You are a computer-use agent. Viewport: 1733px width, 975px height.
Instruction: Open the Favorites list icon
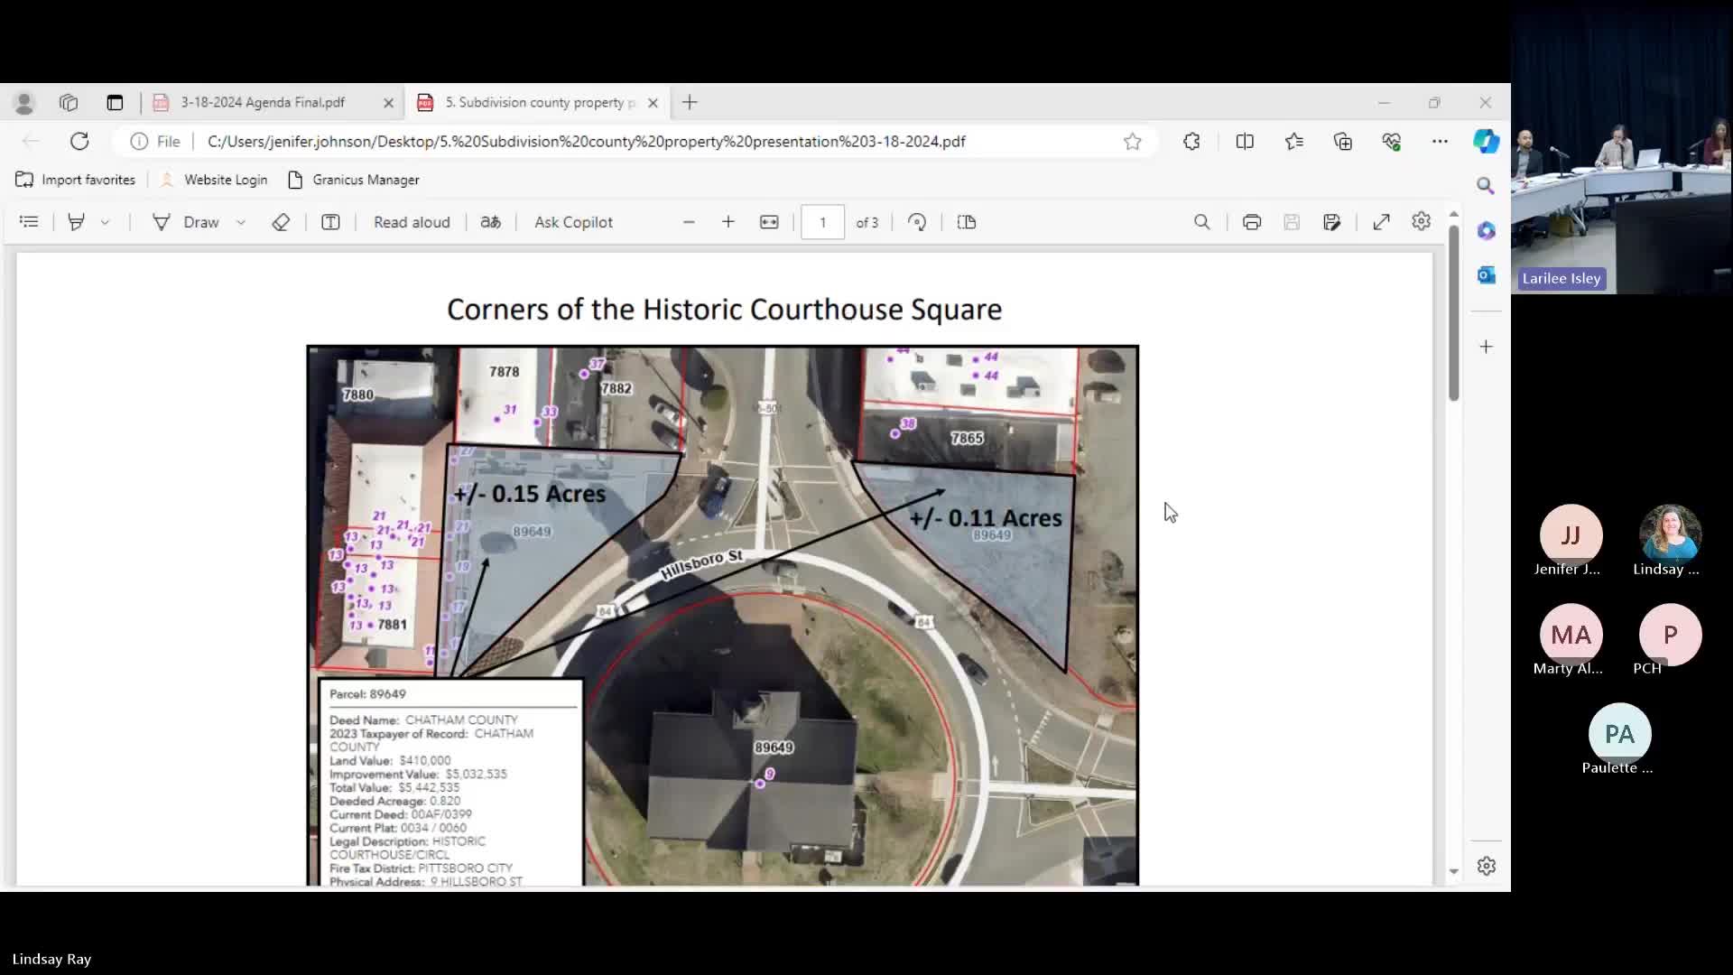pos(1294,142)
